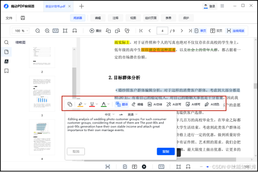Screen dimensions: 258x172
Task: Open underline color dropdown arrow
Action: click(x=97, y=104)
